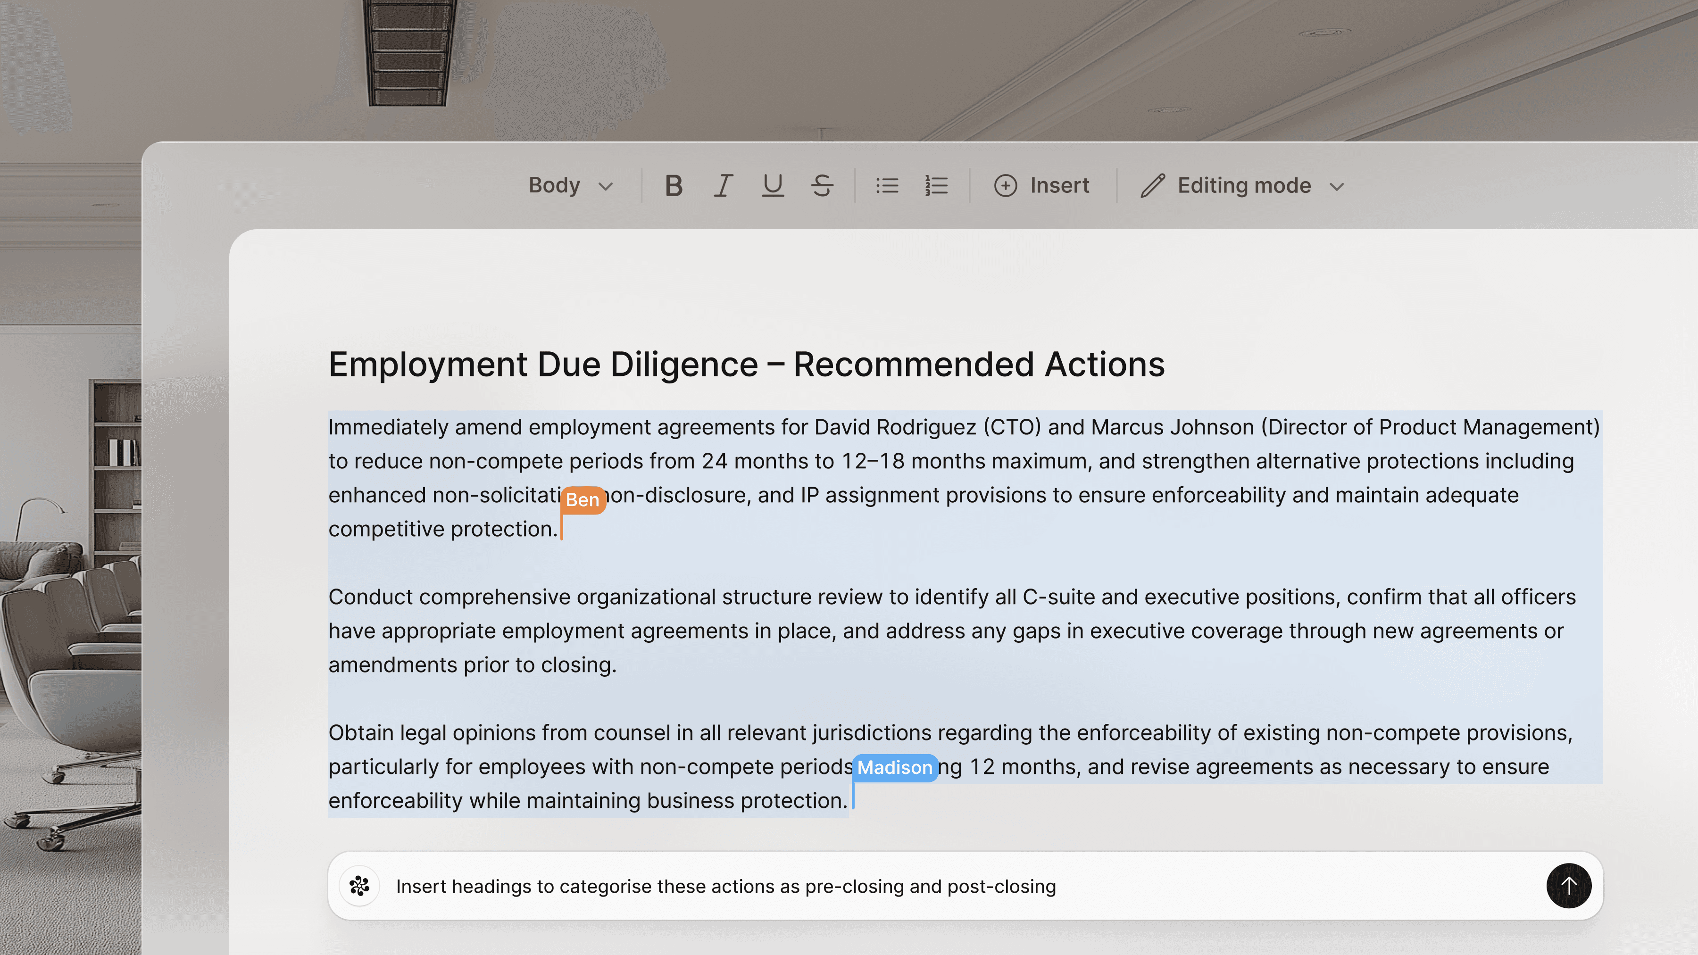Toggle bold formatting

click(673, 185)
